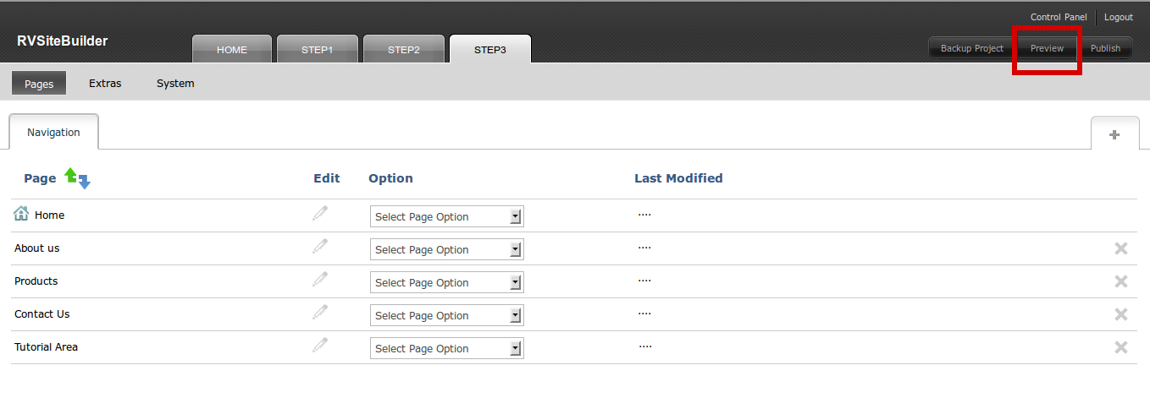Screen dimensions: 1150x398
Task: Remove the Tutorial Area page
Action: 1121,347
